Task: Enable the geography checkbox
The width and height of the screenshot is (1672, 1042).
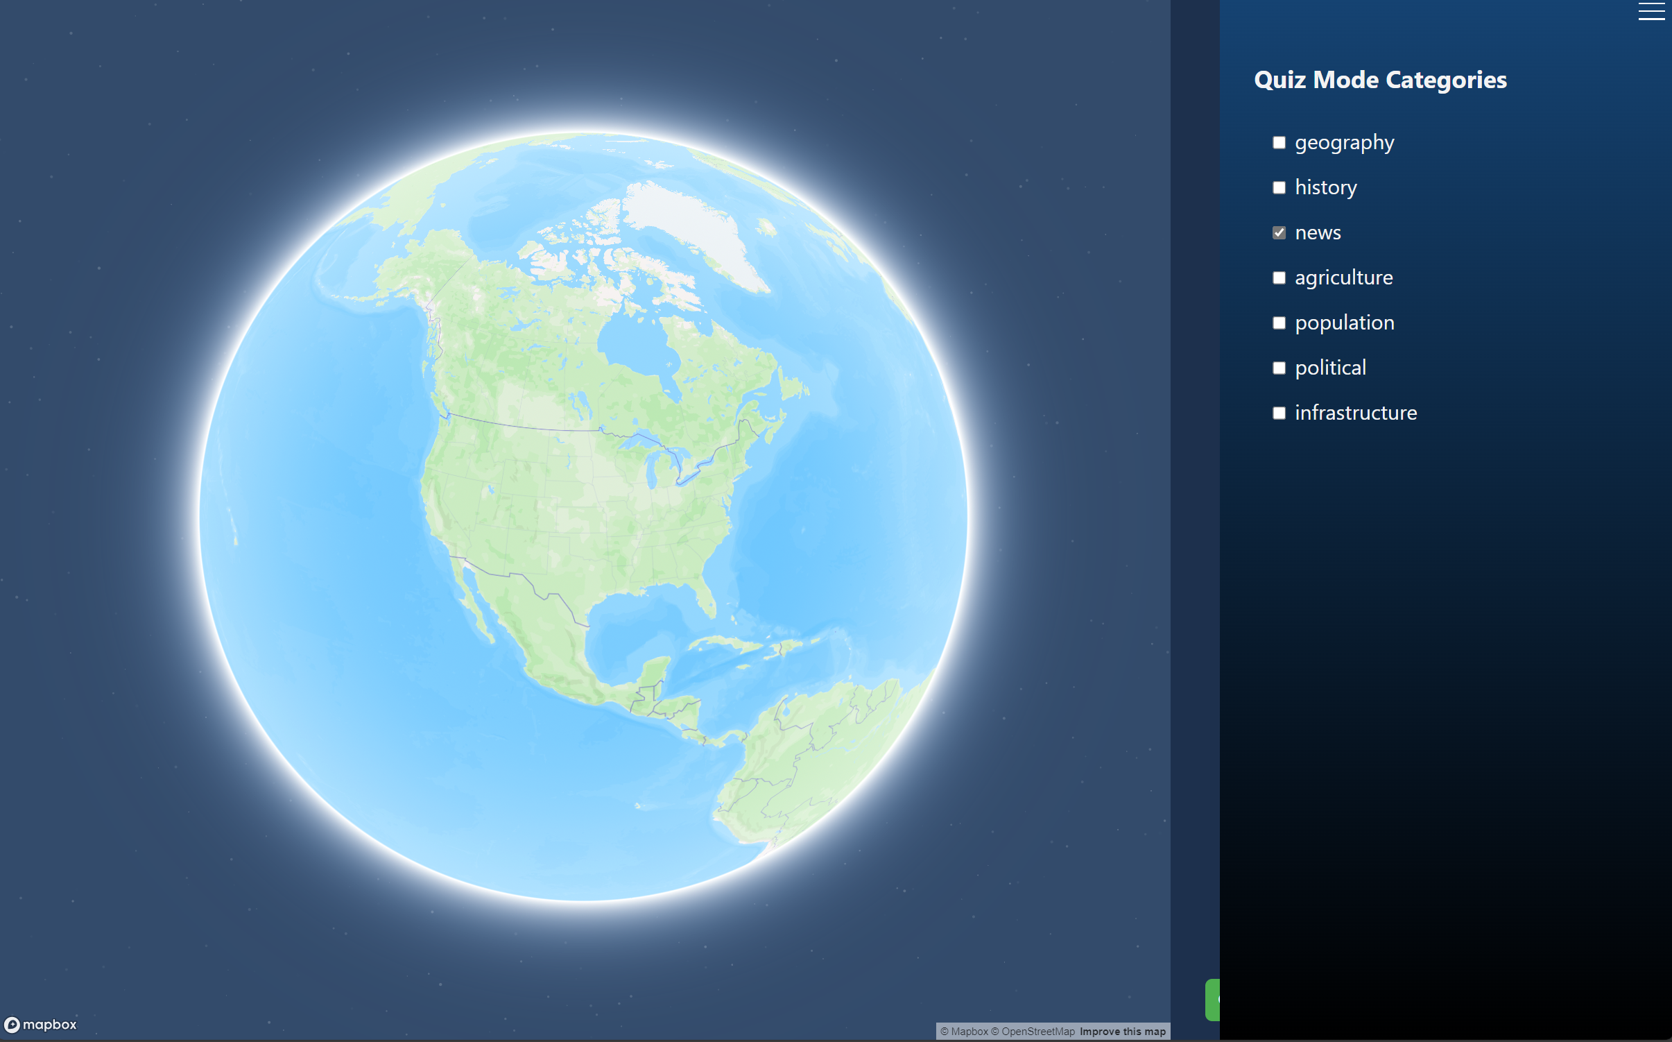Action: click(x=1279, y=143)
